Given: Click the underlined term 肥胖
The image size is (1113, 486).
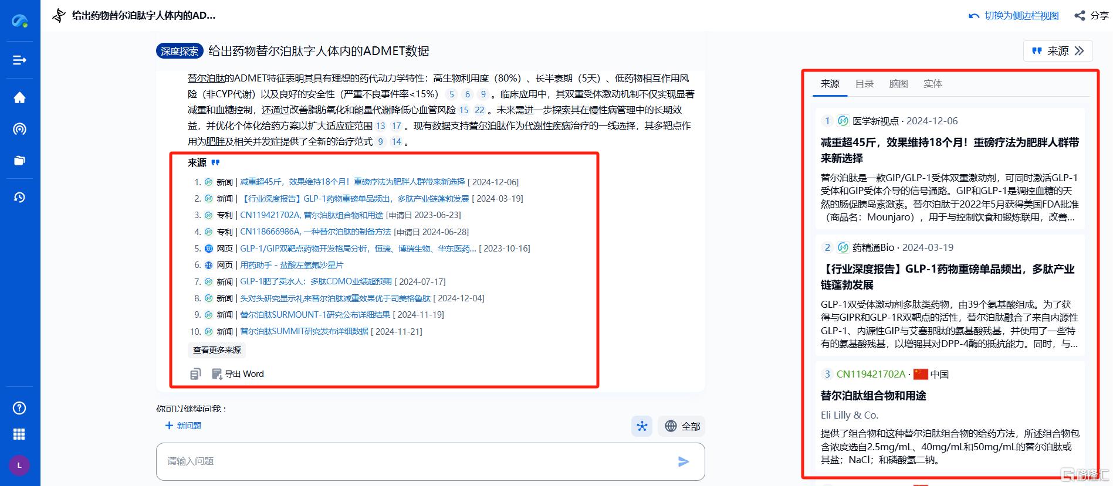Looking at the screenshot, I should tap(215, 141).
